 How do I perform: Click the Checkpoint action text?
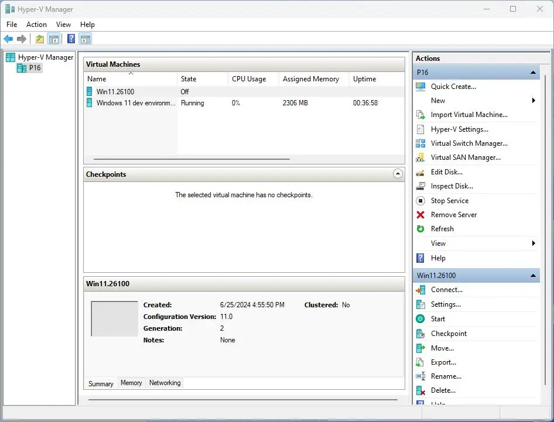point(449,334)
